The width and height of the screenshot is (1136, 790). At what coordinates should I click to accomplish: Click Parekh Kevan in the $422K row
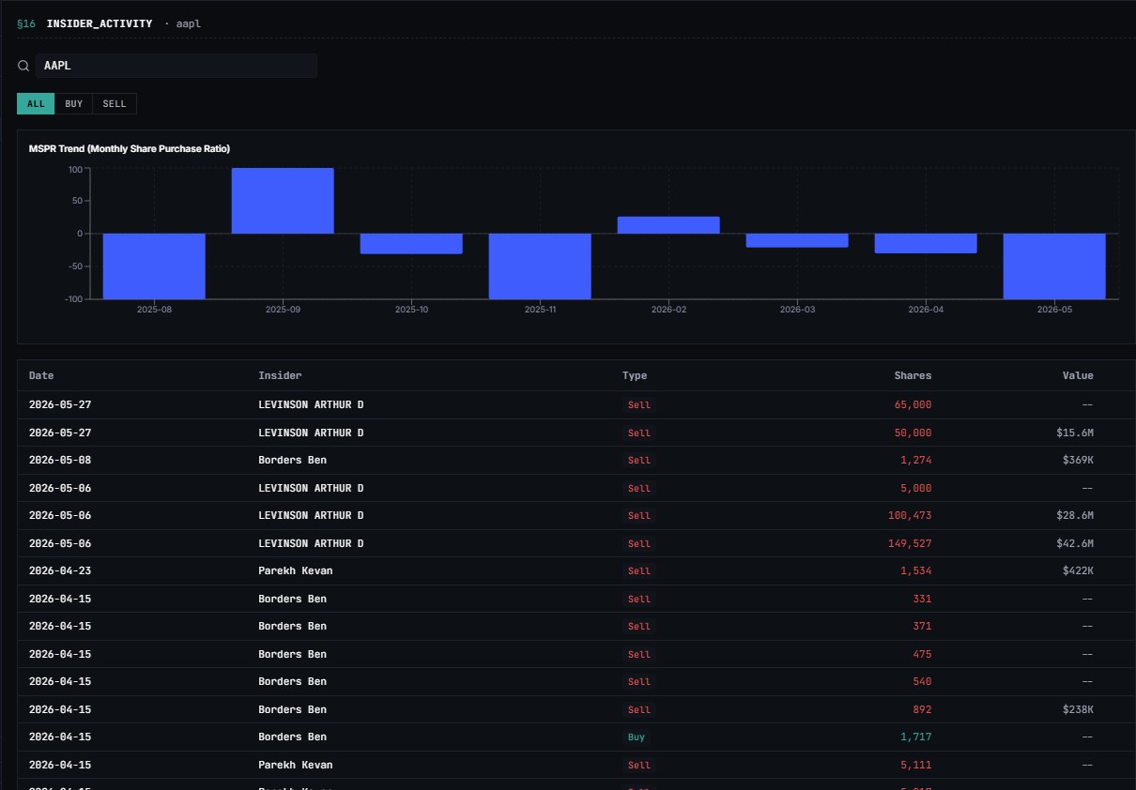coord(295,571)
